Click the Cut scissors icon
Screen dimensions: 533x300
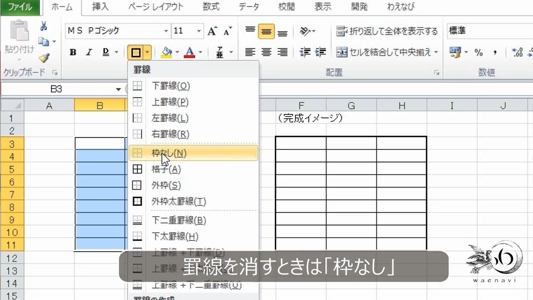coord(44,26)
